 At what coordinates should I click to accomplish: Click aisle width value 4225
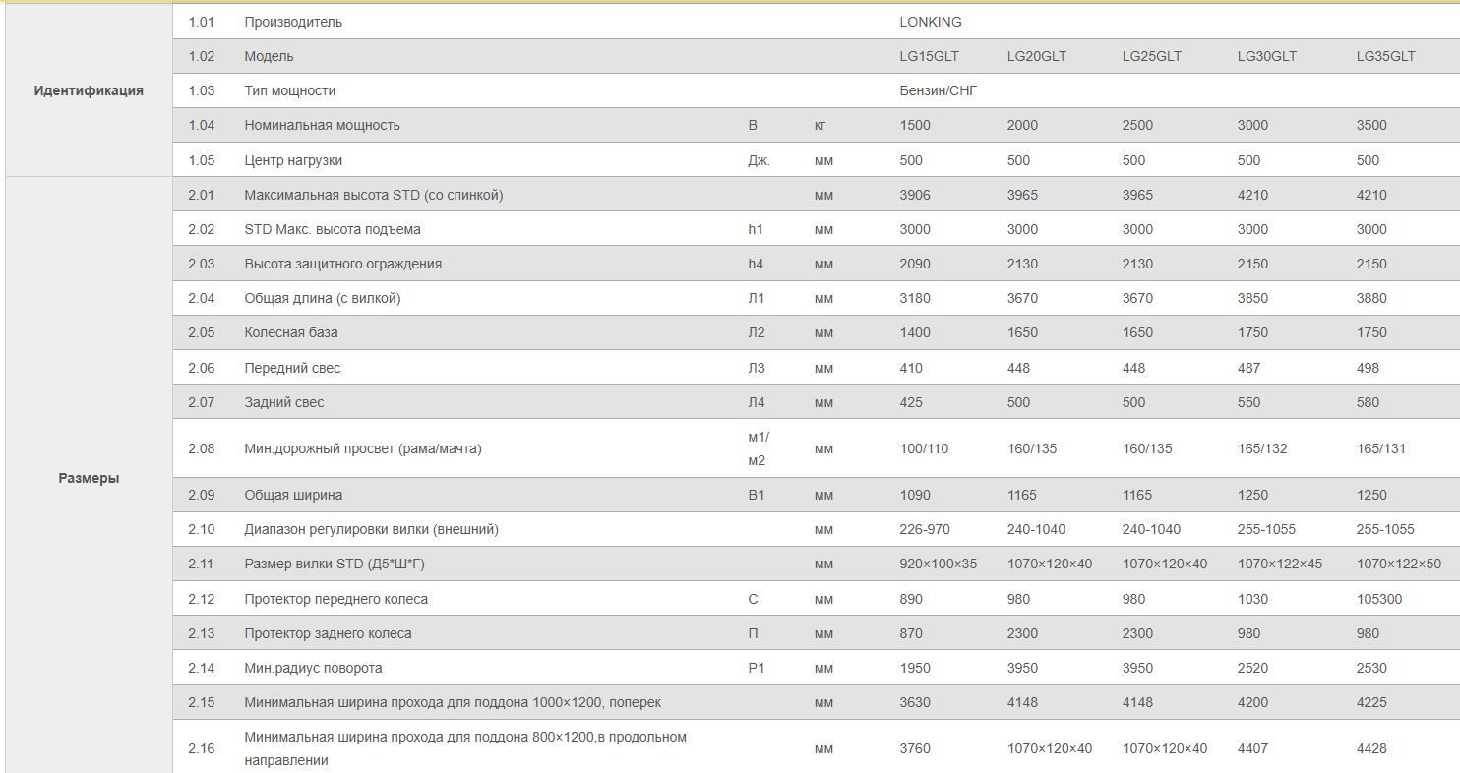click(x=1371, y=702)
